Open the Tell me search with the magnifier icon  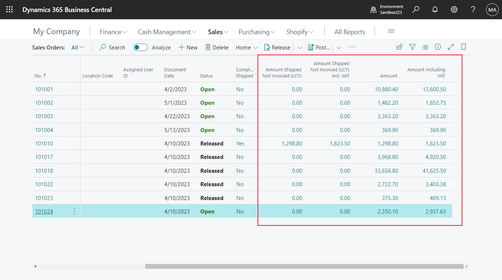coord(416,9)
